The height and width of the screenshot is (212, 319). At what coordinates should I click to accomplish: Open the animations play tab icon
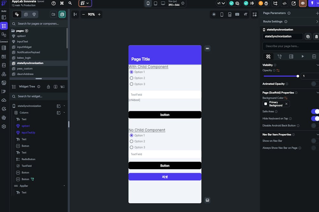(302, 57)
